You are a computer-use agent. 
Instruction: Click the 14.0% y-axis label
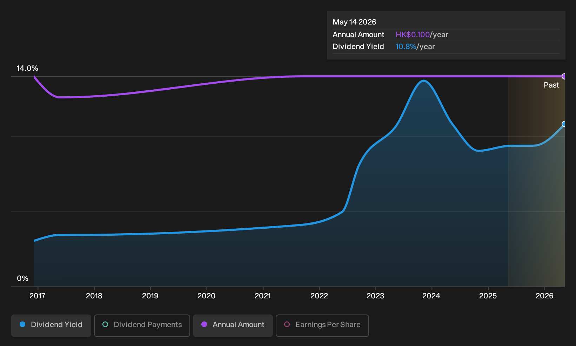(x=27, y=68)
